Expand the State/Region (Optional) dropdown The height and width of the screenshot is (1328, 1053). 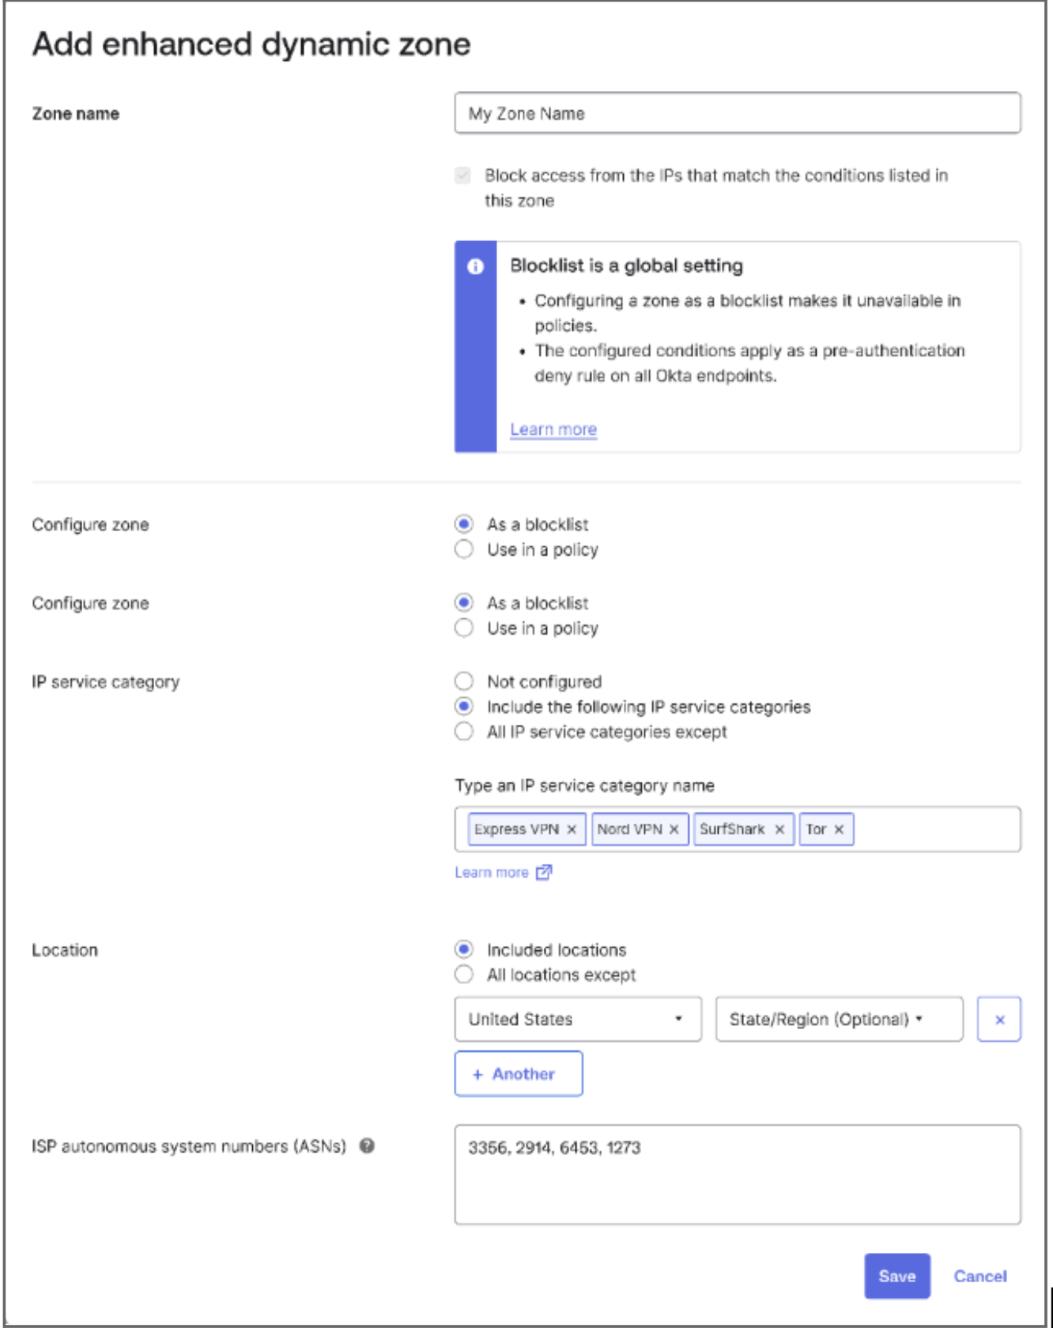click(839, 1020)
